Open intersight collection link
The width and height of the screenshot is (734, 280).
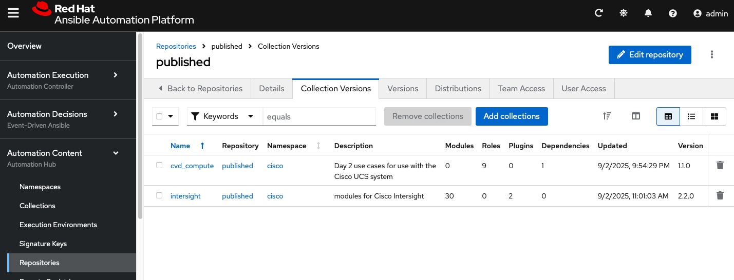[x=185, y=196]
